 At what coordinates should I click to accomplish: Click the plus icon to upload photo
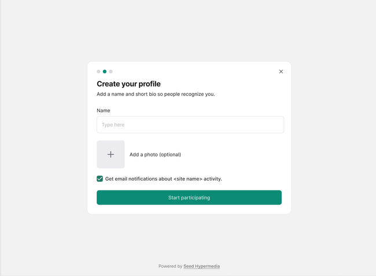[110, 155]
